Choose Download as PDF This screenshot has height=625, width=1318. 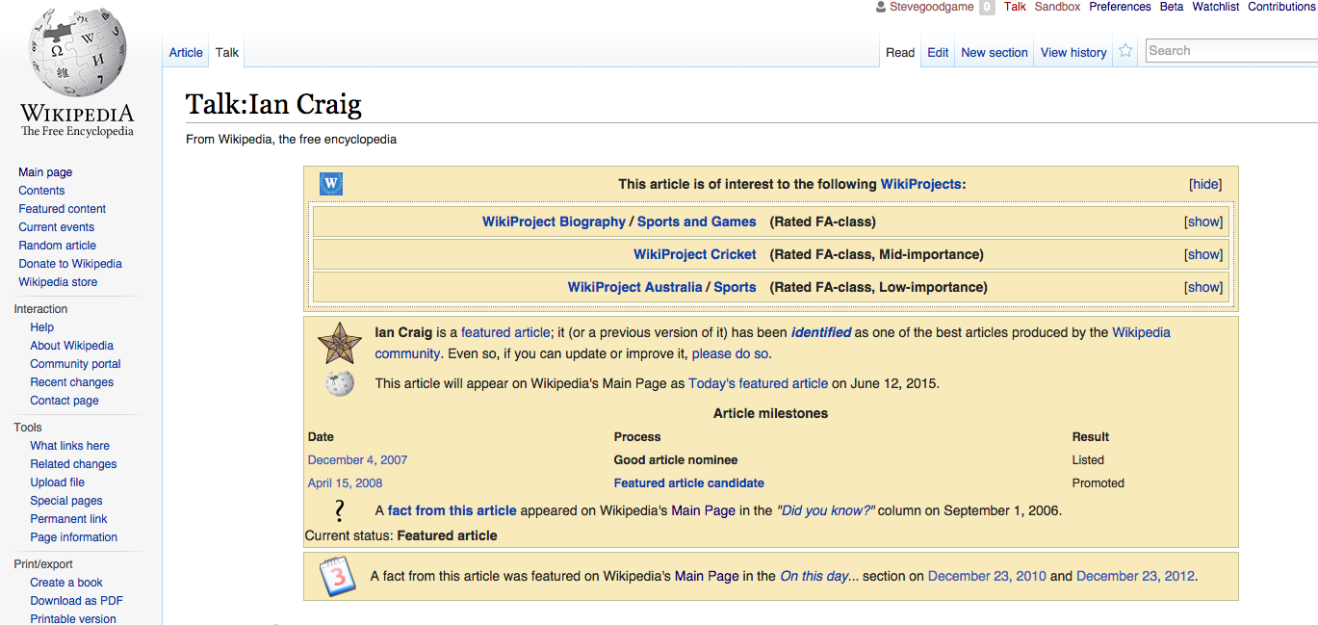77,601
